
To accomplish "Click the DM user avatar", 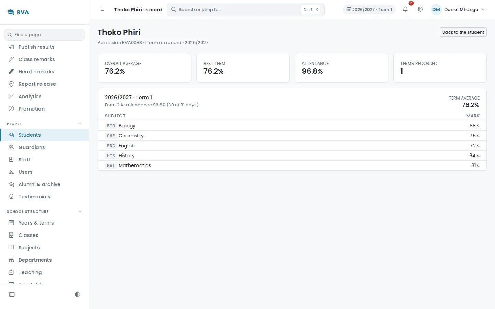I will [x=436, y=10].
